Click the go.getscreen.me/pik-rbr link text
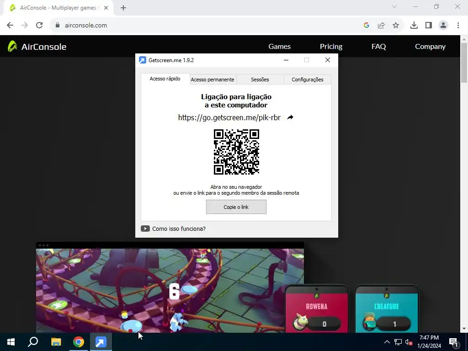The height and width of the screenshot is (351, 468). tap(229, 117)
